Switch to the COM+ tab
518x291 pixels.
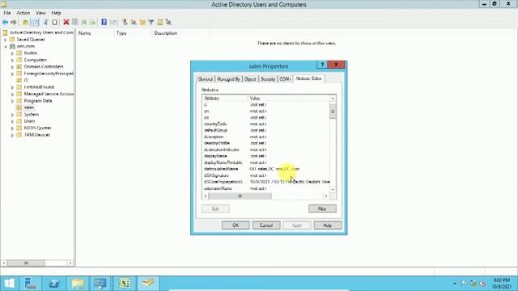285,79
